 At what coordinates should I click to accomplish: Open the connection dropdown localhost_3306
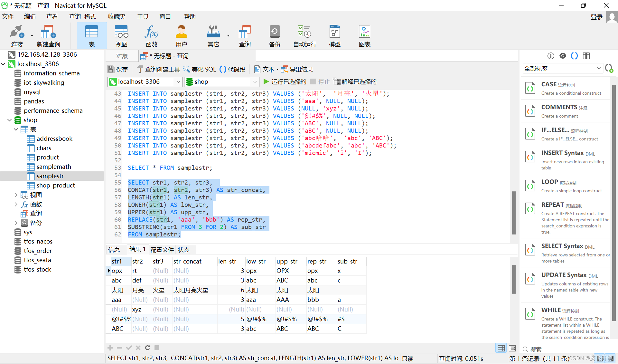coord(145,82)
